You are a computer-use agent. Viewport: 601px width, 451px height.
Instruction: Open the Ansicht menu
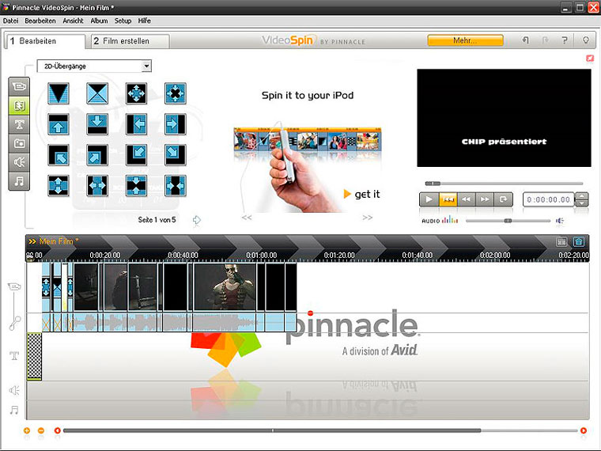coord(73,21)
